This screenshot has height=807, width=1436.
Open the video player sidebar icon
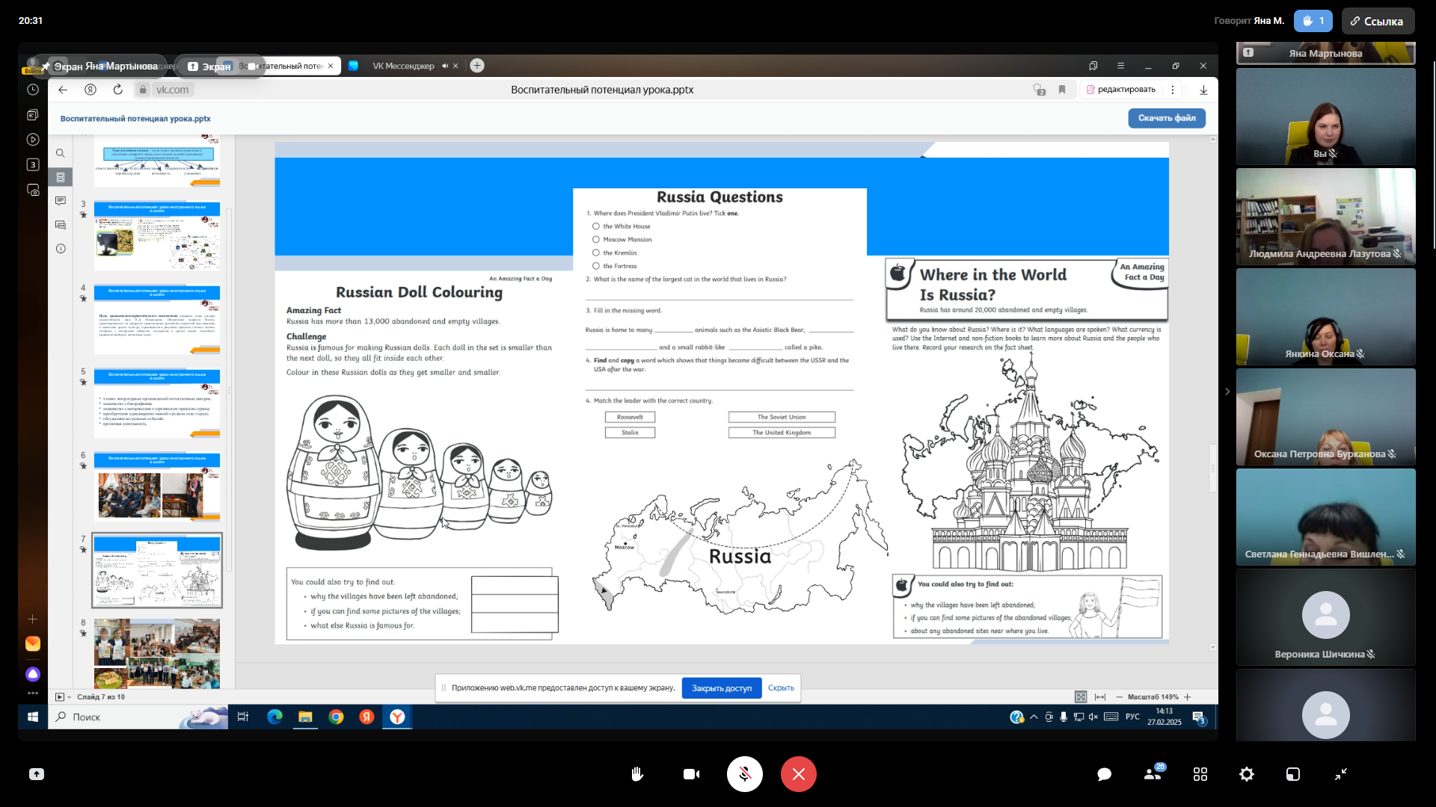(33, 140)
